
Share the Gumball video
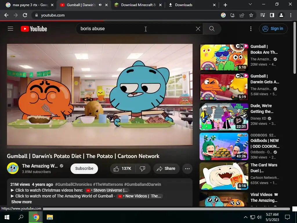click(x=166, y=169)
